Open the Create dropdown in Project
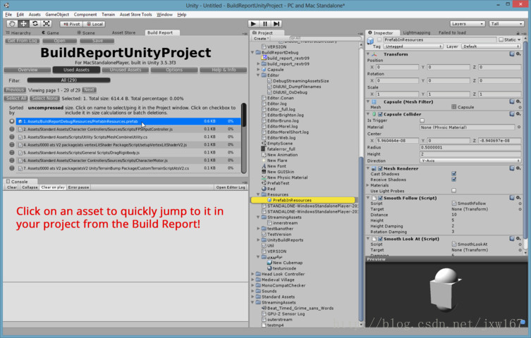 pos(261,39)
